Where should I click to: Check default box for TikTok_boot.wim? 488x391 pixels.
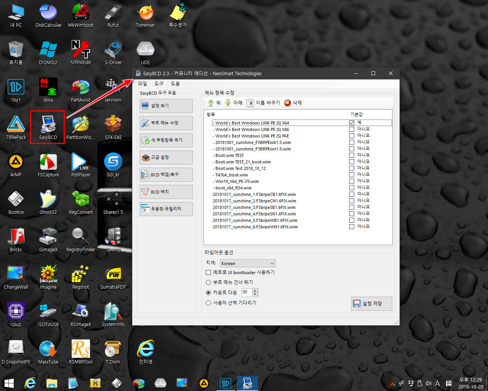(x=352, y=174)
